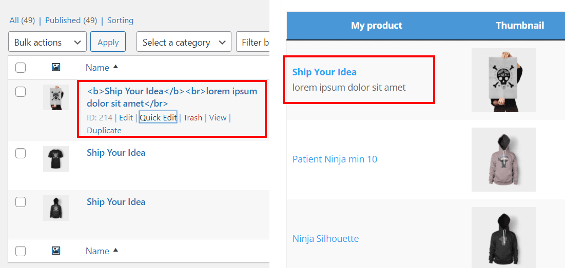The height and width of the screenshot is (268, 565).
Task: Check the box for product ID 214
Action: pyautogui.click(x=21, y=92)
